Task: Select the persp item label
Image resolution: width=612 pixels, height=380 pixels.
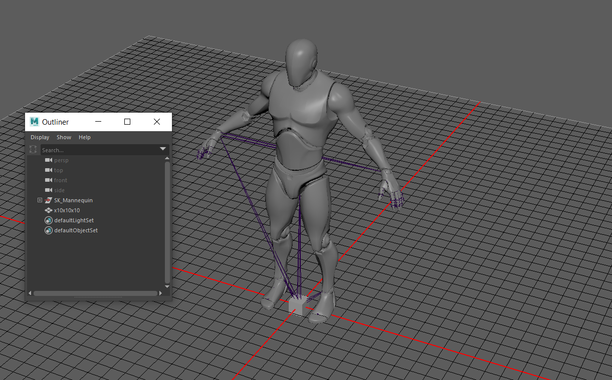Action: coord(61,160)
